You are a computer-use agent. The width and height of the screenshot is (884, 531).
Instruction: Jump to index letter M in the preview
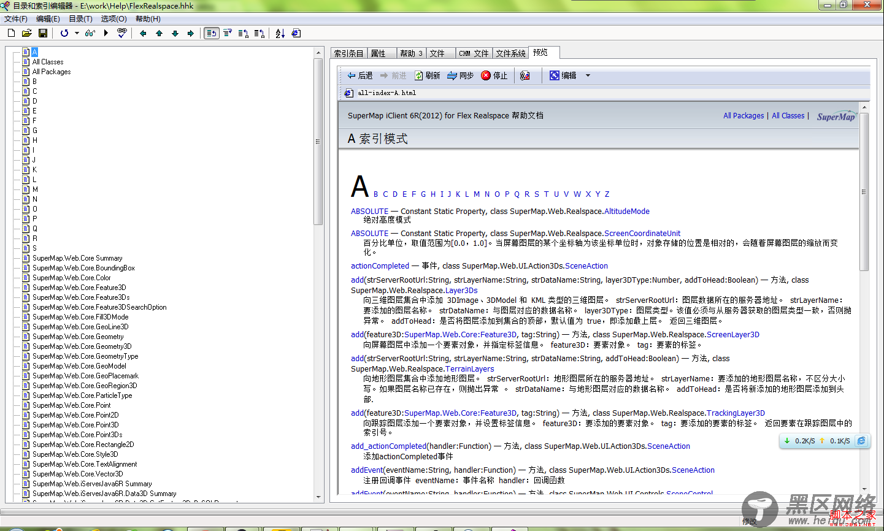click(477, 194)
